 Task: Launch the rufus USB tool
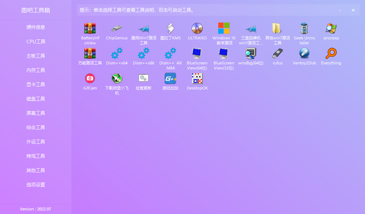click(x=277, y=55)
